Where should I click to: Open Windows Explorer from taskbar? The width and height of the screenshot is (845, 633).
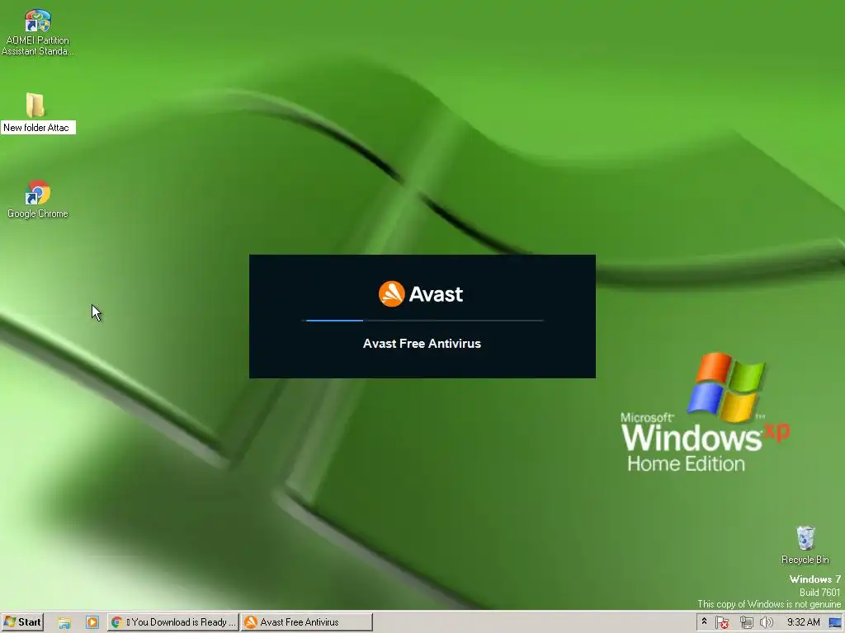[64, 623]
